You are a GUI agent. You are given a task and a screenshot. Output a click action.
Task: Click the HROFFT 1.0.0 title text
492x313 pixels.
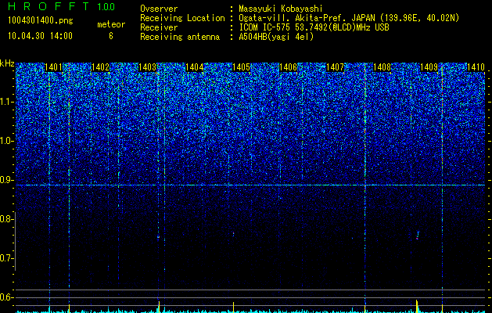point(62,6)
